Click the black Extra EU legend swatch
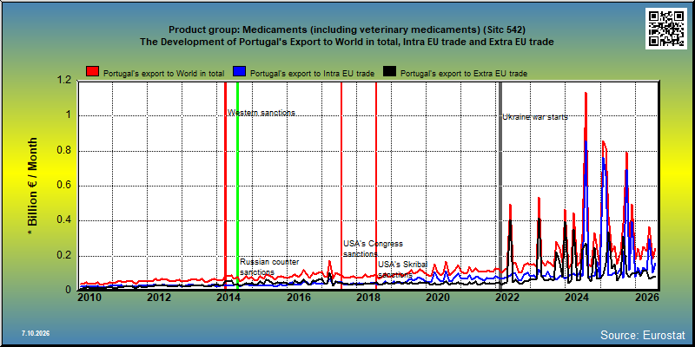Screen dimensions: 695x347 pos(389,72)
